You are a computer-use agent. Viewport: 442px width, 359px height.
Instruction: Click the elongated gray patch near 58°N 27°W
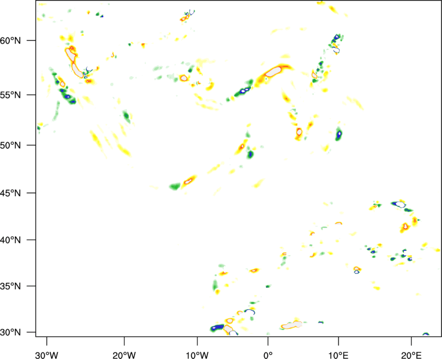tap(73, 64)
